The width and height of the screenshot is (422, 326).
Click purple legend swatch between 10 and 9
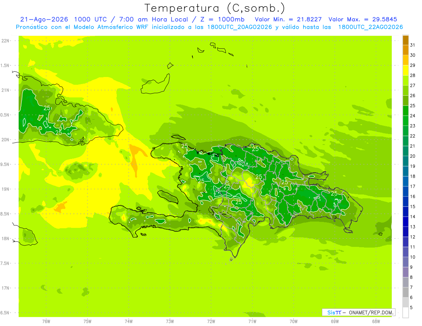[405, 262]
